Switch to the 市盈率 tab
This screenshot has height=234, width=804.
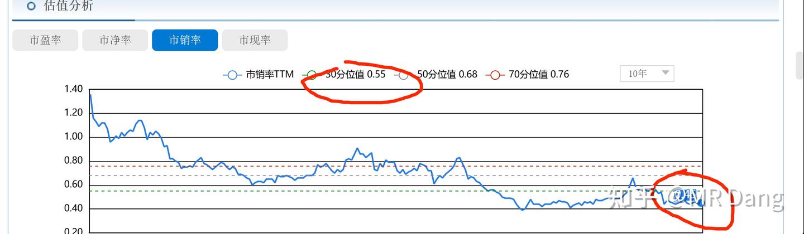tap(45, 40)
